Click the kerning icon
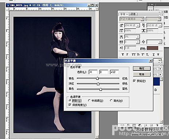Screen dimensions: 169x139 point(144,42)
